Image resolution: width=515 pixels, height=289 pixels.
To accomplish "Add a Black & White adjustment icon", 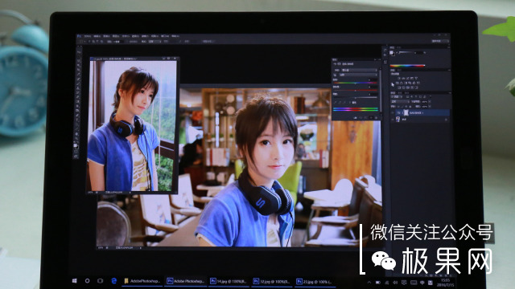I will (x=406, y=83).
